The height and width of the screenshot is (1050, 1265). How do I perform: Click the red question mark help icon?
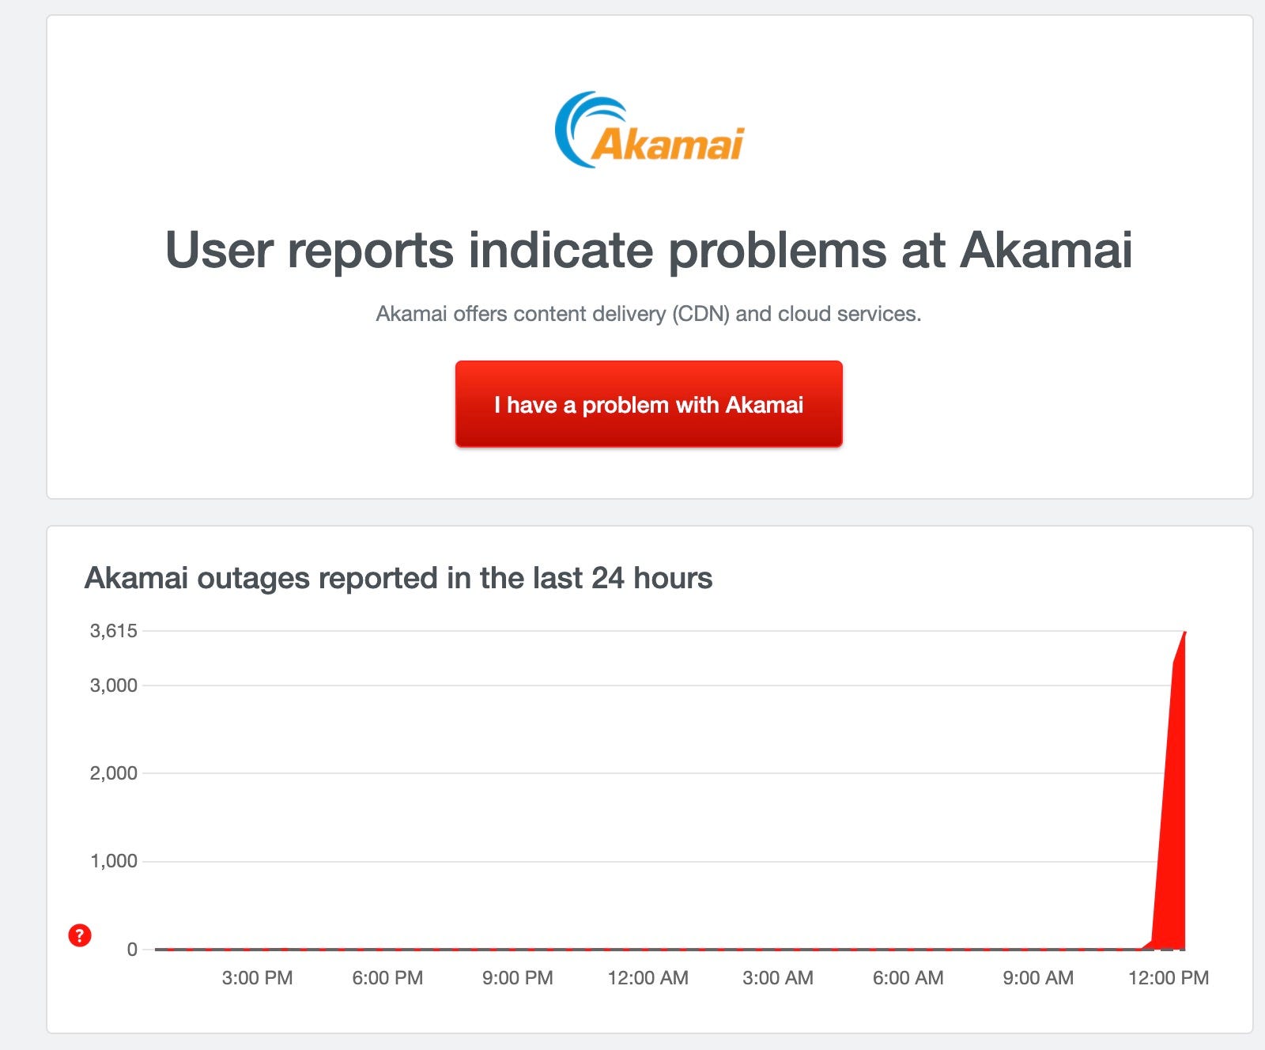point(80,935)
